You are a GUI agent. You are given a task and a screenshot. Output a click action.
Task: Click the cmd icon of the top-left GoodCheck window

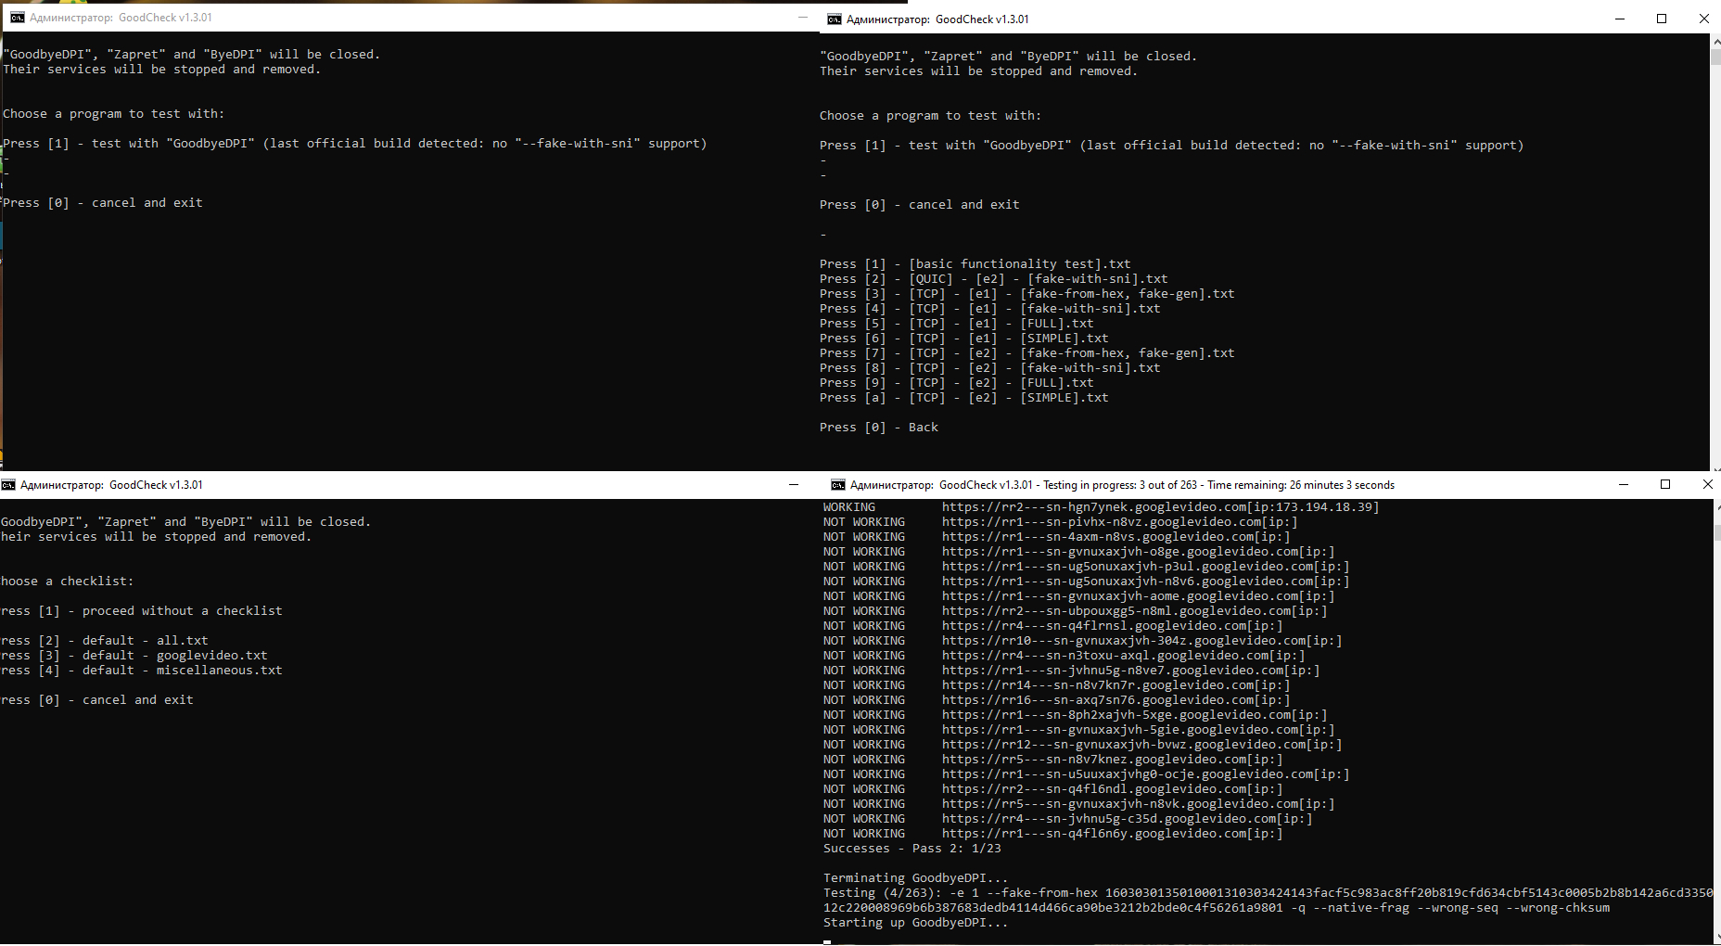(18, 18)
